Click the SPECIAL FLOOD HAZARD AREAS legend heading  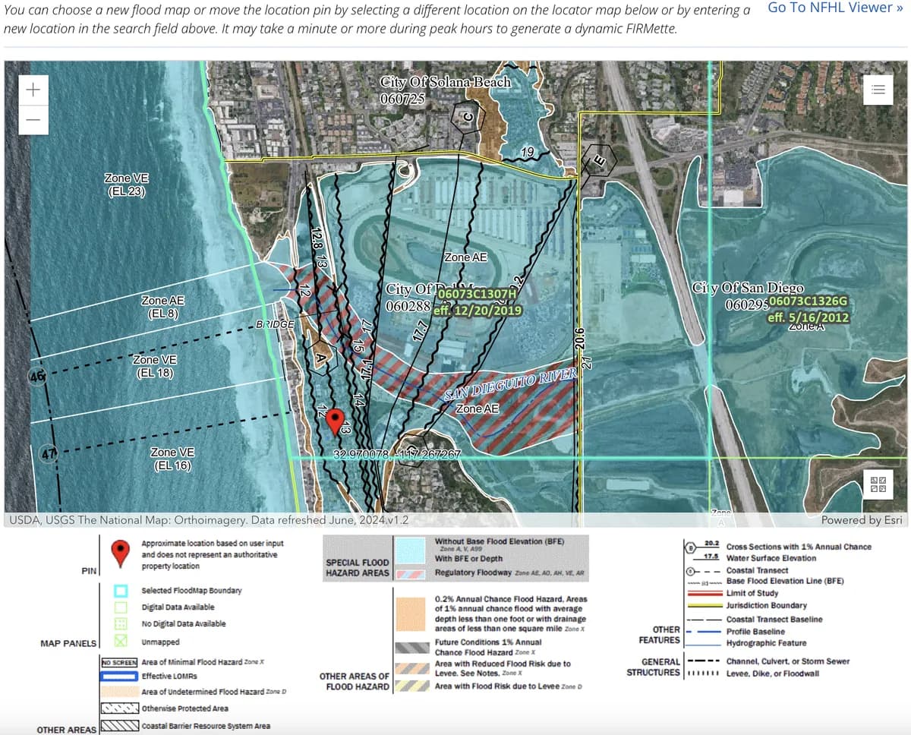click(357, 567)
